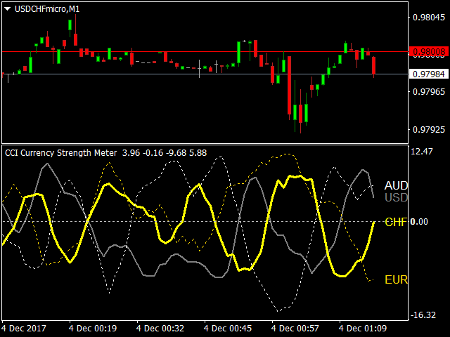This screenshot has width=450, height=337.
Task: Click the last red candlestick on the chart
Action: (373, 65)
